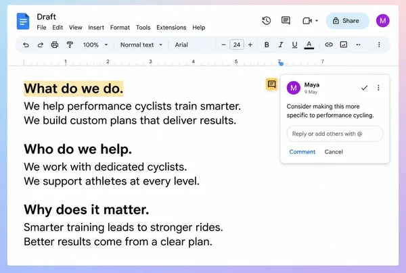This screenshot has height=273, width=406.
Task: Show all comments icon in header
Action: coord(286,20)
